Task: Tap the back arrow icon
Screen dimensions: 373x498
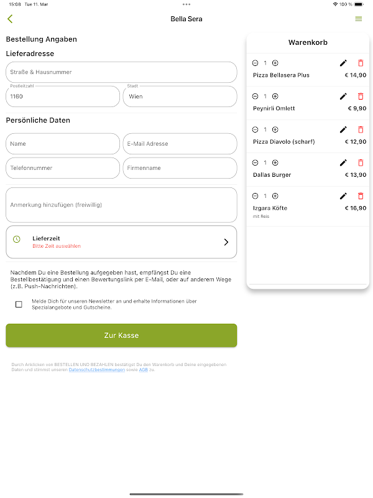Action: [x=10, y=19]
